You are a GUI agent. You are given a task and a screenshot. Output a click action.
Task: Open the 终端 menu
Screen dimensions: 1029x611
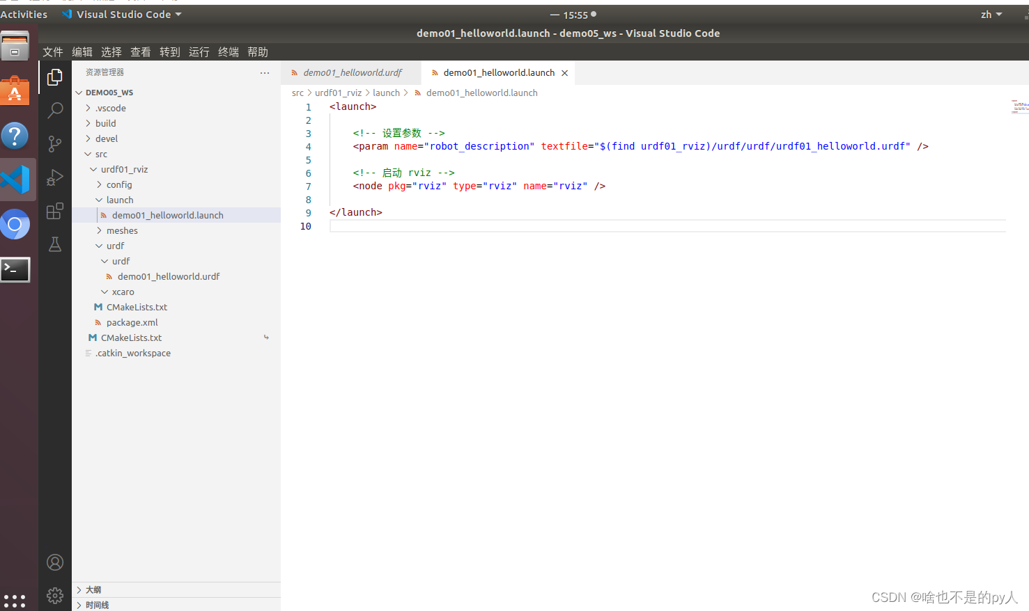[229, 52]
